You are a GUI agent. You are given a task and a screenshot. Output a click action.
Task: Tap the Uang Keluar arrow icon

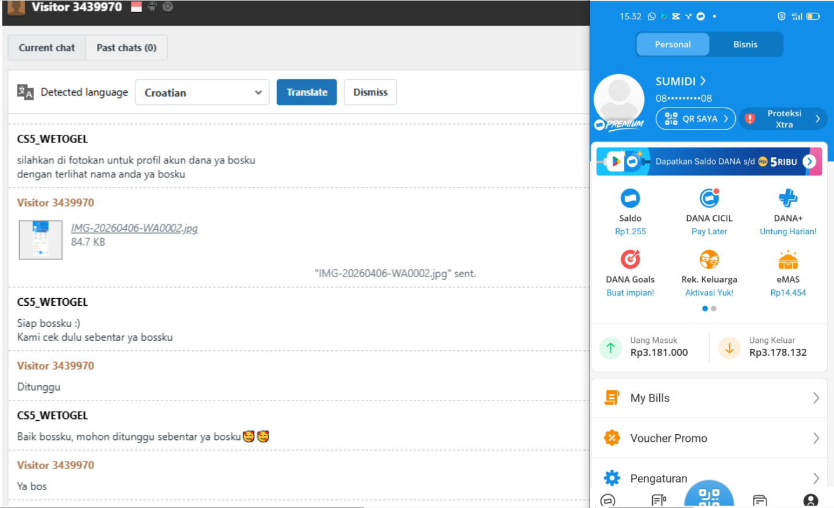coord(729,348)
